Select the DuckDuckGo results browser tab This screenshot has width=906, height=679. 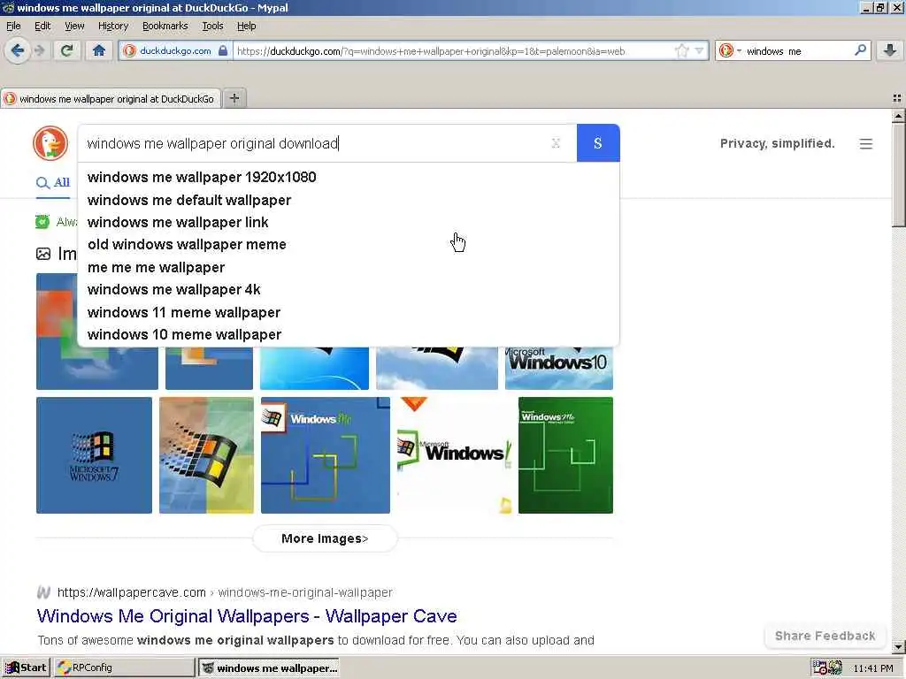tap(111, 99)
